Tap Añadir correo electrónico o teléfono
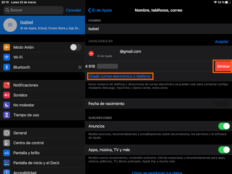 (120, 77)
